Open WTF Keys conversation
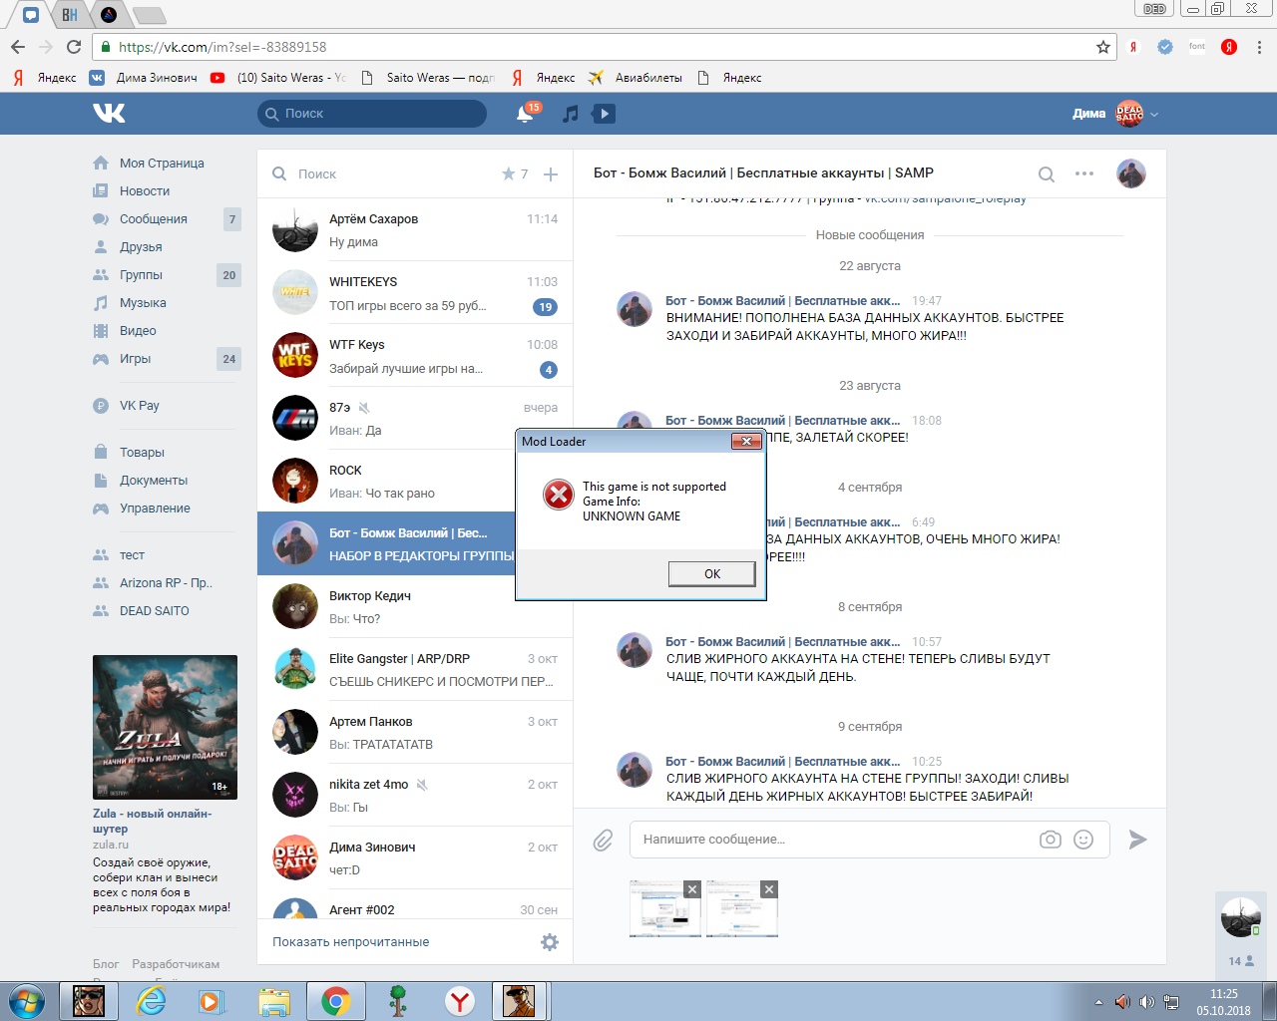The height and width of the screenshot is (1021, 1277). pyautogui.click(x=415, y=356)
